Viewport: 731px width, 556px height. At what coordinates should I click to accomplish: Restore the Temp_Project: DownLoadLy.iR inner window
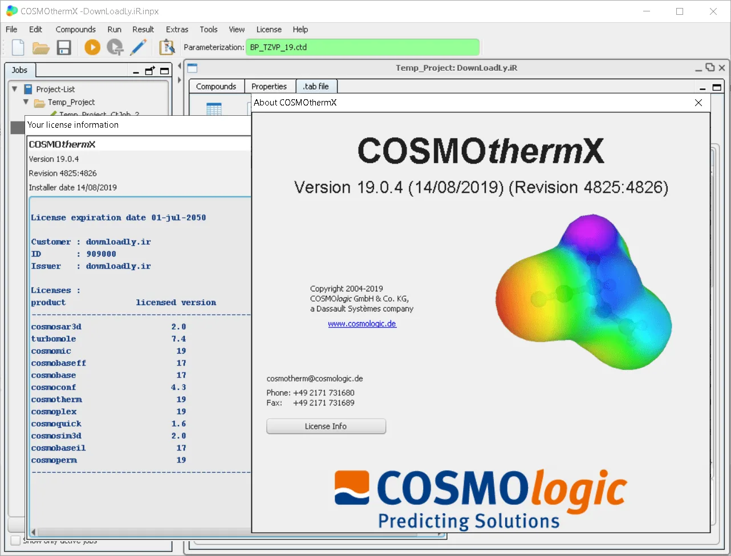click(x=710, y=67)
